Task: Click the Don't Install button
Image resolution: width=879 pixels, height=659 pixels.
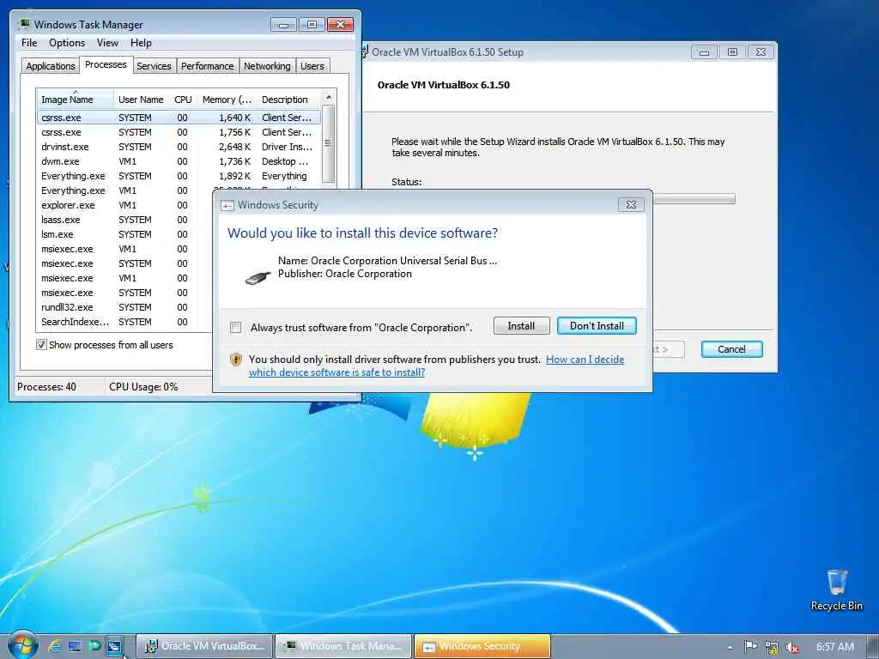Action: (x=597, y=326)
